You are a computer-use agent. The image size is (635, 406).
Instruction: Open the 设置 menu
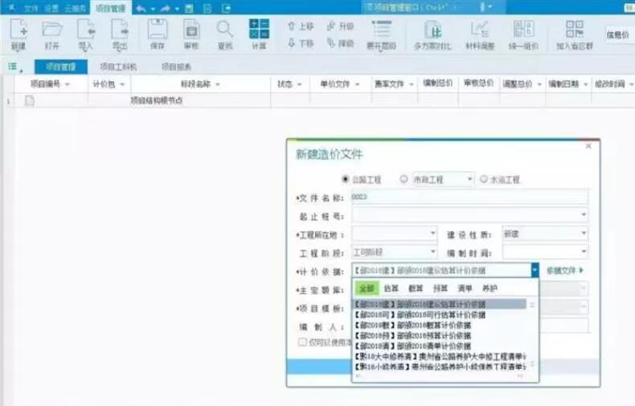(51, 8)
